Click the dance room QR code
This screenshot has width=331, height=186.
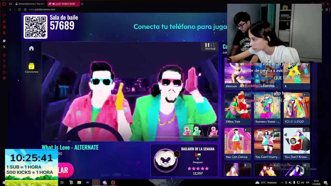[x=35, y=27]
